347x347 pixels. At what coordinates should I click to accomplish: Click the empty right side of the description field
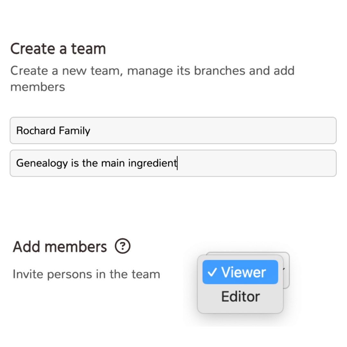pyautogui.click(x=266, y=163)
